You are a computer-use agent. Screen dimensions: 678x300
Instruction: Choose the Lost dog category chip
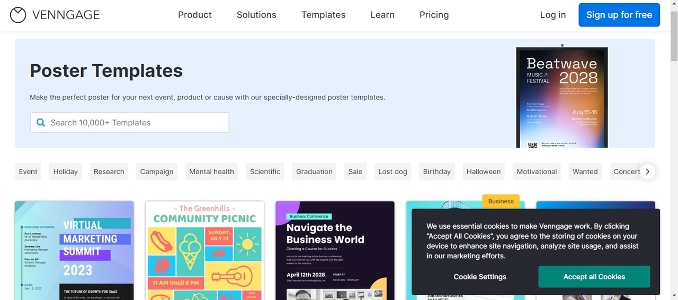392,171
